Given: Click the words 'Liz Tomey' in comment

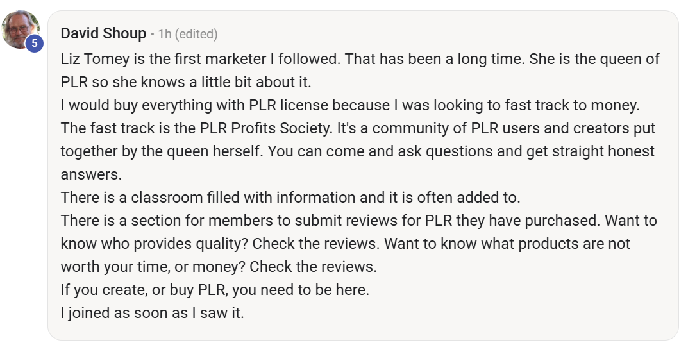Looking at the screenshot, I should click(95, 59).
